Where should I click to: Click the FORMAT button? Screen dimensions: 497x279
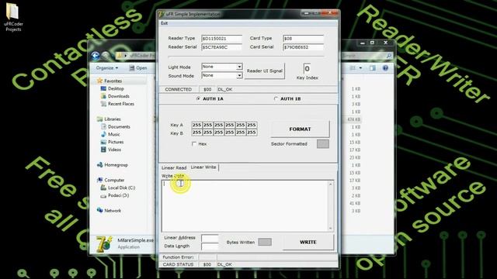click(300, 129)
